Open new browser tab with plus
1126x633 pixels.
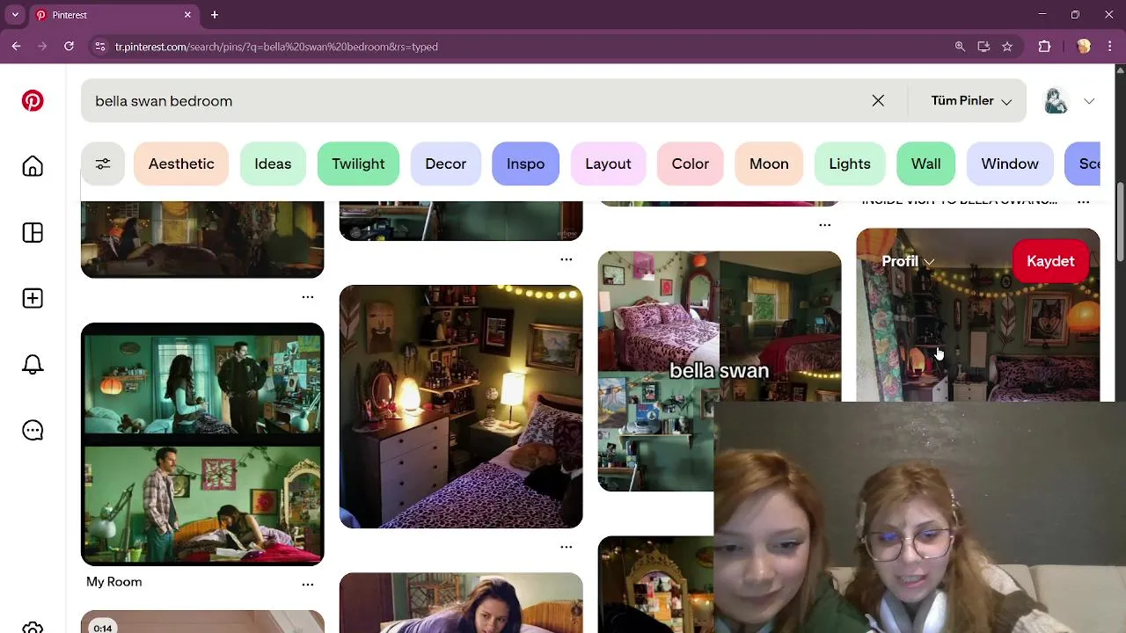click(x=215, y=15)
